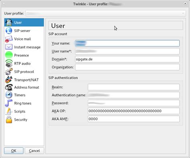Select Address format in sidebar
Viewport: 190px width, 158px height.
[24, 87]
